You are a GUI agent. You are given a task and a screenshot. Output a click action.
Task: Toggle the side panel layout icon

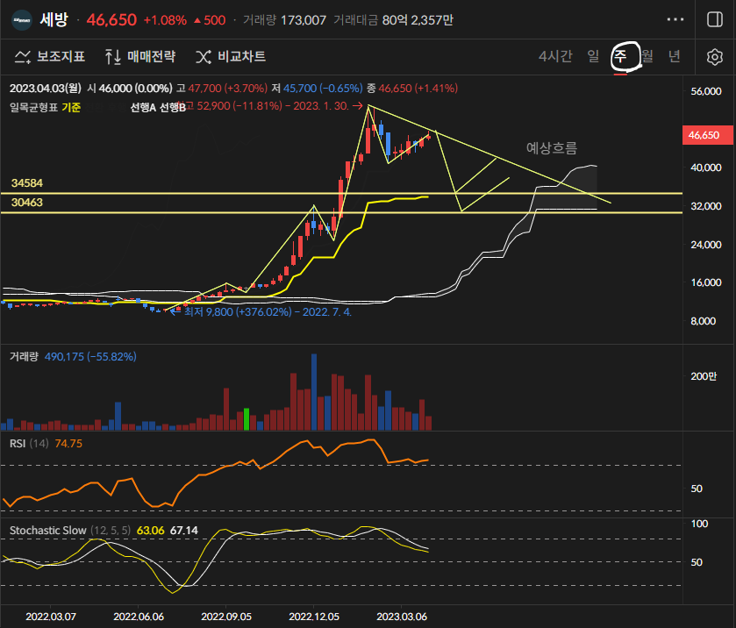[714, 19]
